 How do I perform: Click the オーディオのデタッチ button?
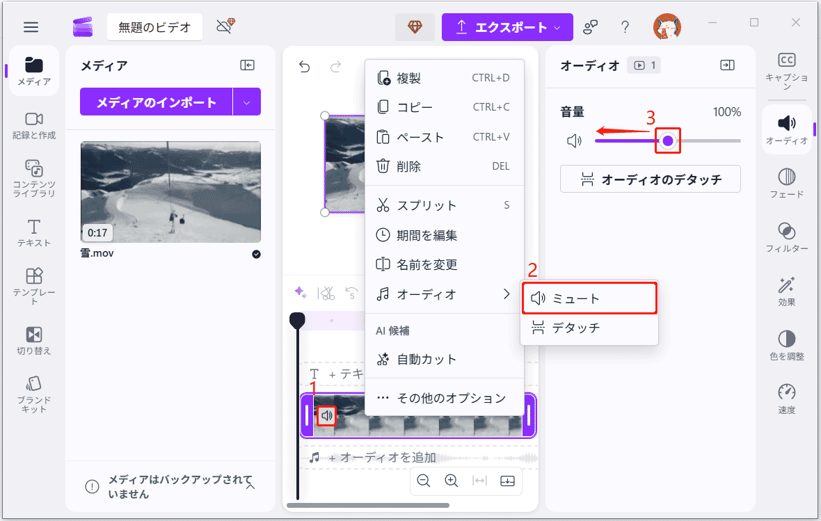[x=650, y=179]
